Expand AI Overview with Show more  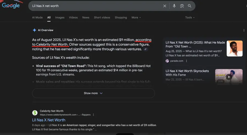93,93
